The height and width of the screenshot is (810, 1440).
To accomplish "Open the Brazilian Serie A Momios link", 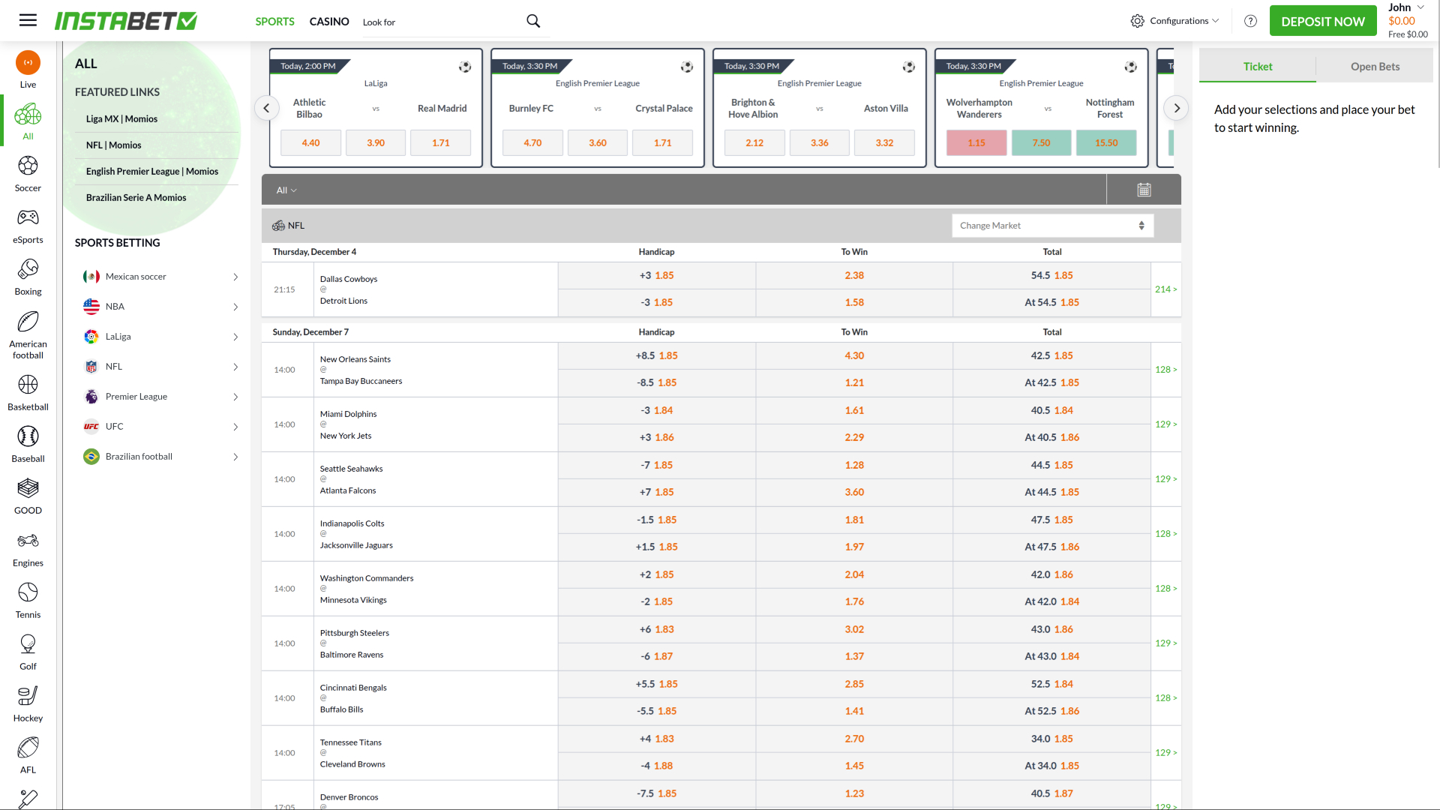I will [x=136, y=198].
